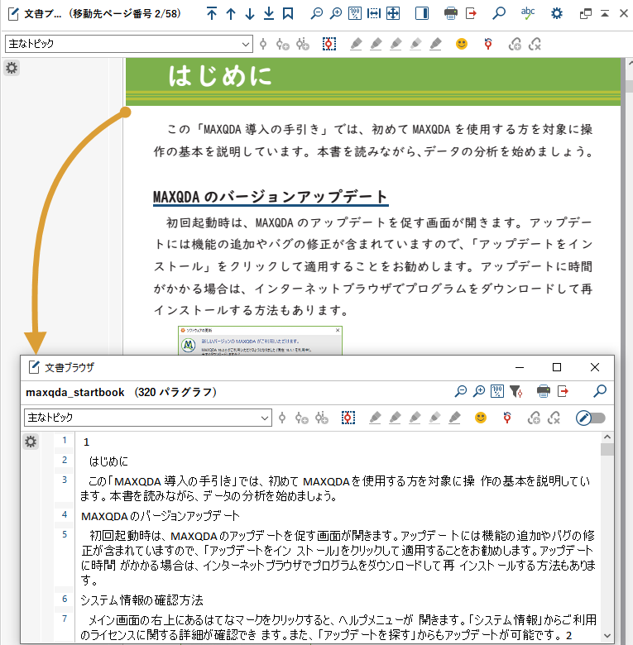
Task: Click red link icon in lower window
Action: point(507,418)
